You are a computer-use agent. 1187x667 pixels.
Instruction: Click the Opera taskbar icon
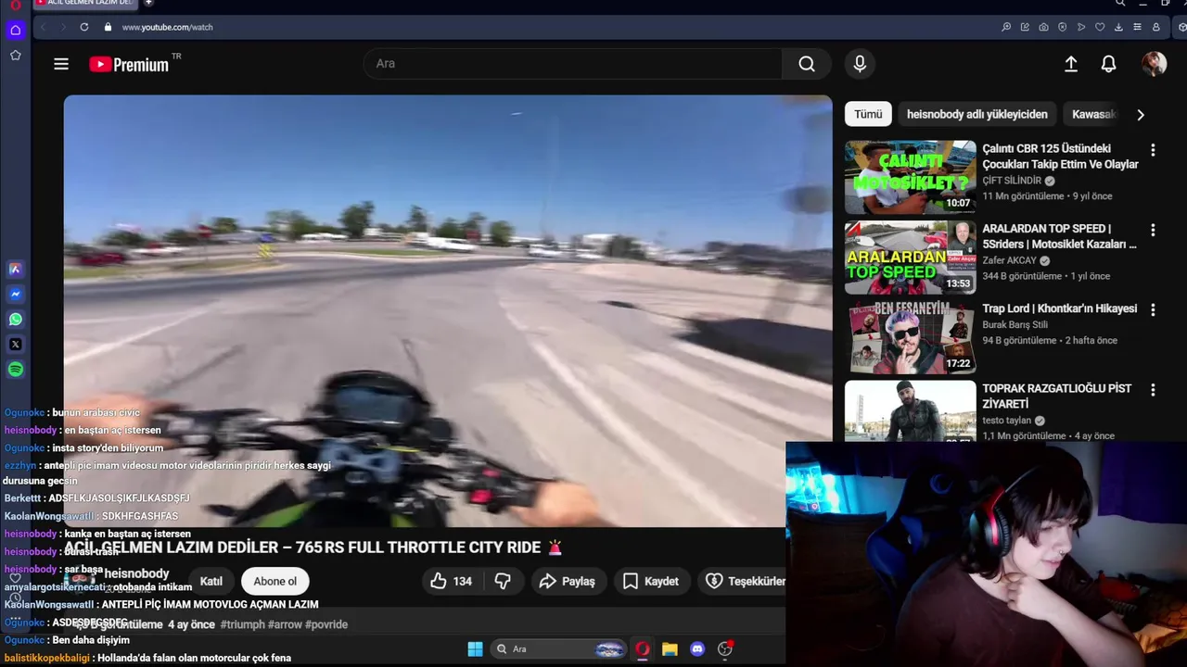pos(642,649)
